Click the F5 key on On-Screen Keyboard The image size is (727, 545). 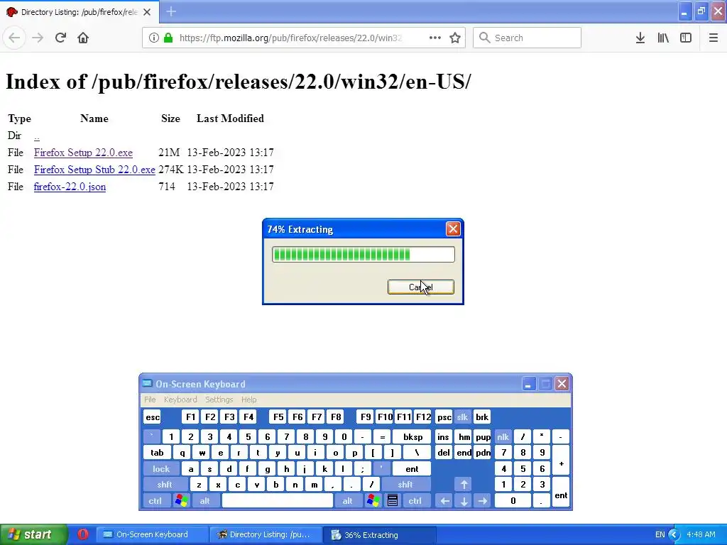(x=278, y=417)
